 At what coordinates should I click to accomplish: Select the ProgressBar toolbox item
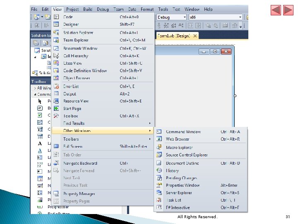(58, 207)
